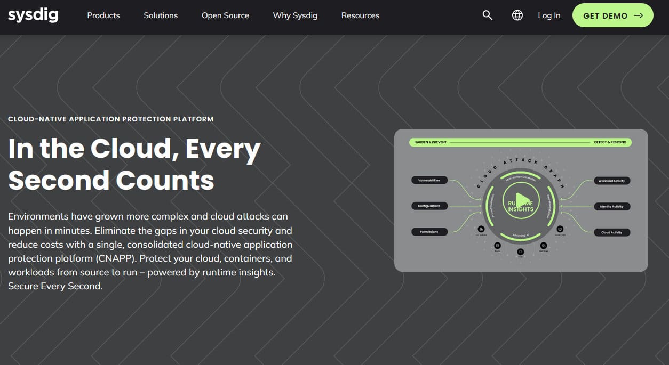This screenshot has width=669, height=365.
Task: Open the Solutions menu
Action: [161, 15]
